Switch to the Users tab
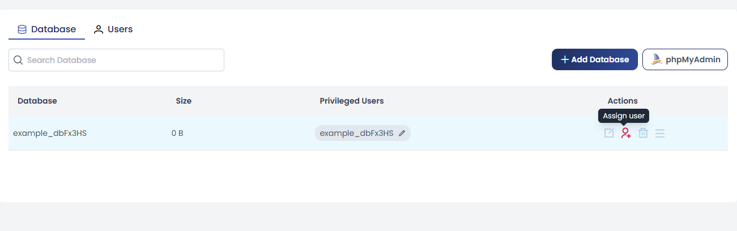This screenshot has width=737, height=231. click(113, 29)
